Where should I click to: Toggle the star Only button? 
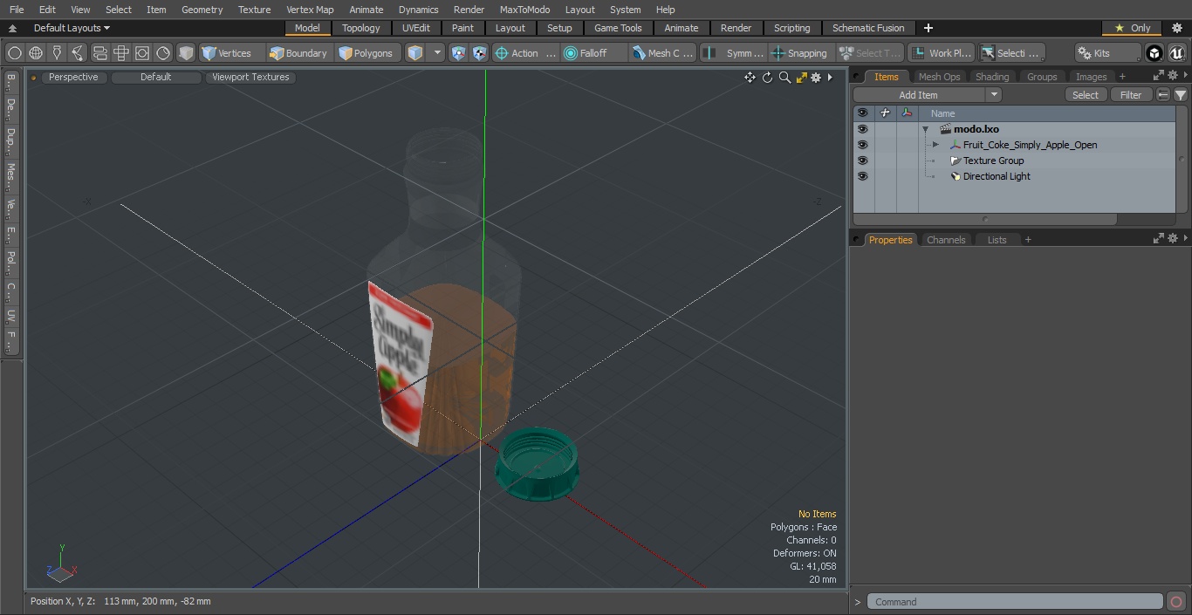(x=1132, y=28)
